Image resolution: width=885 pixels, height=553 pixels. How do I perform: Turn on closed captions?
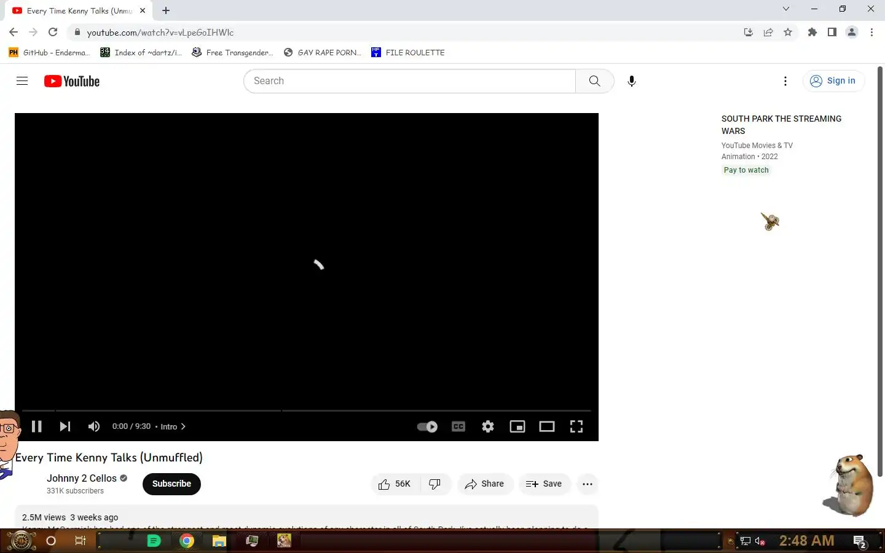[458, 426]
